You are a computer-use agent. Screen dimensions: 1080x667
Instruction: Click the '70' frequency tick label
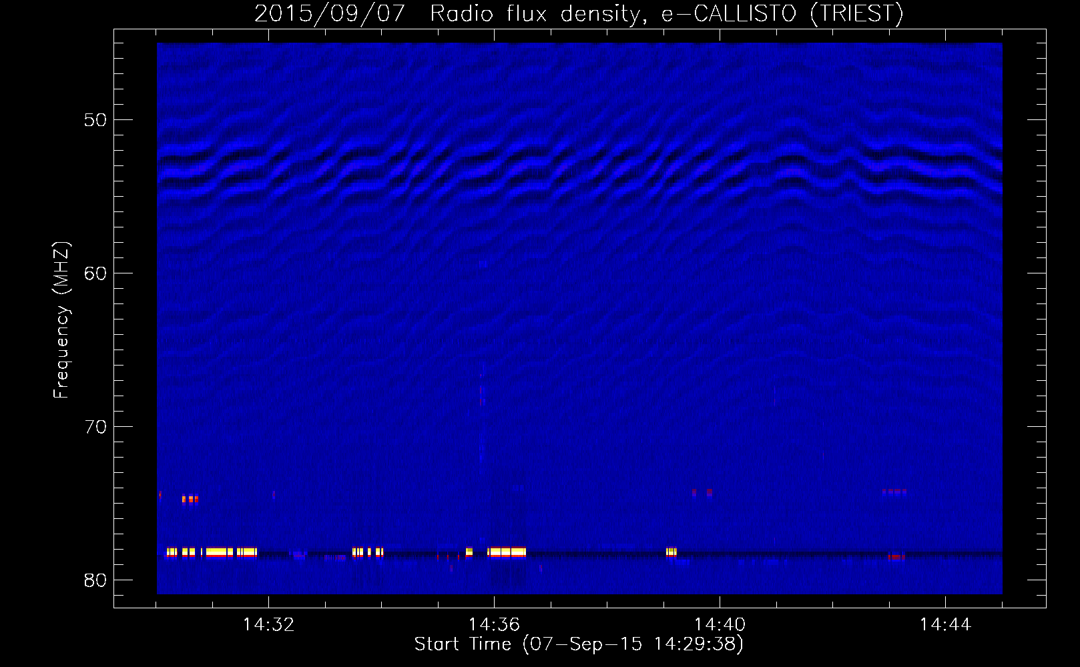click(95, 427)
